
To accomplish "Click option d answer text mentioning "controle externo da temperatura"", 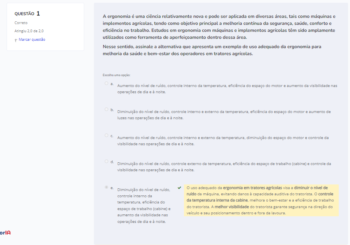I will point(224,167).
